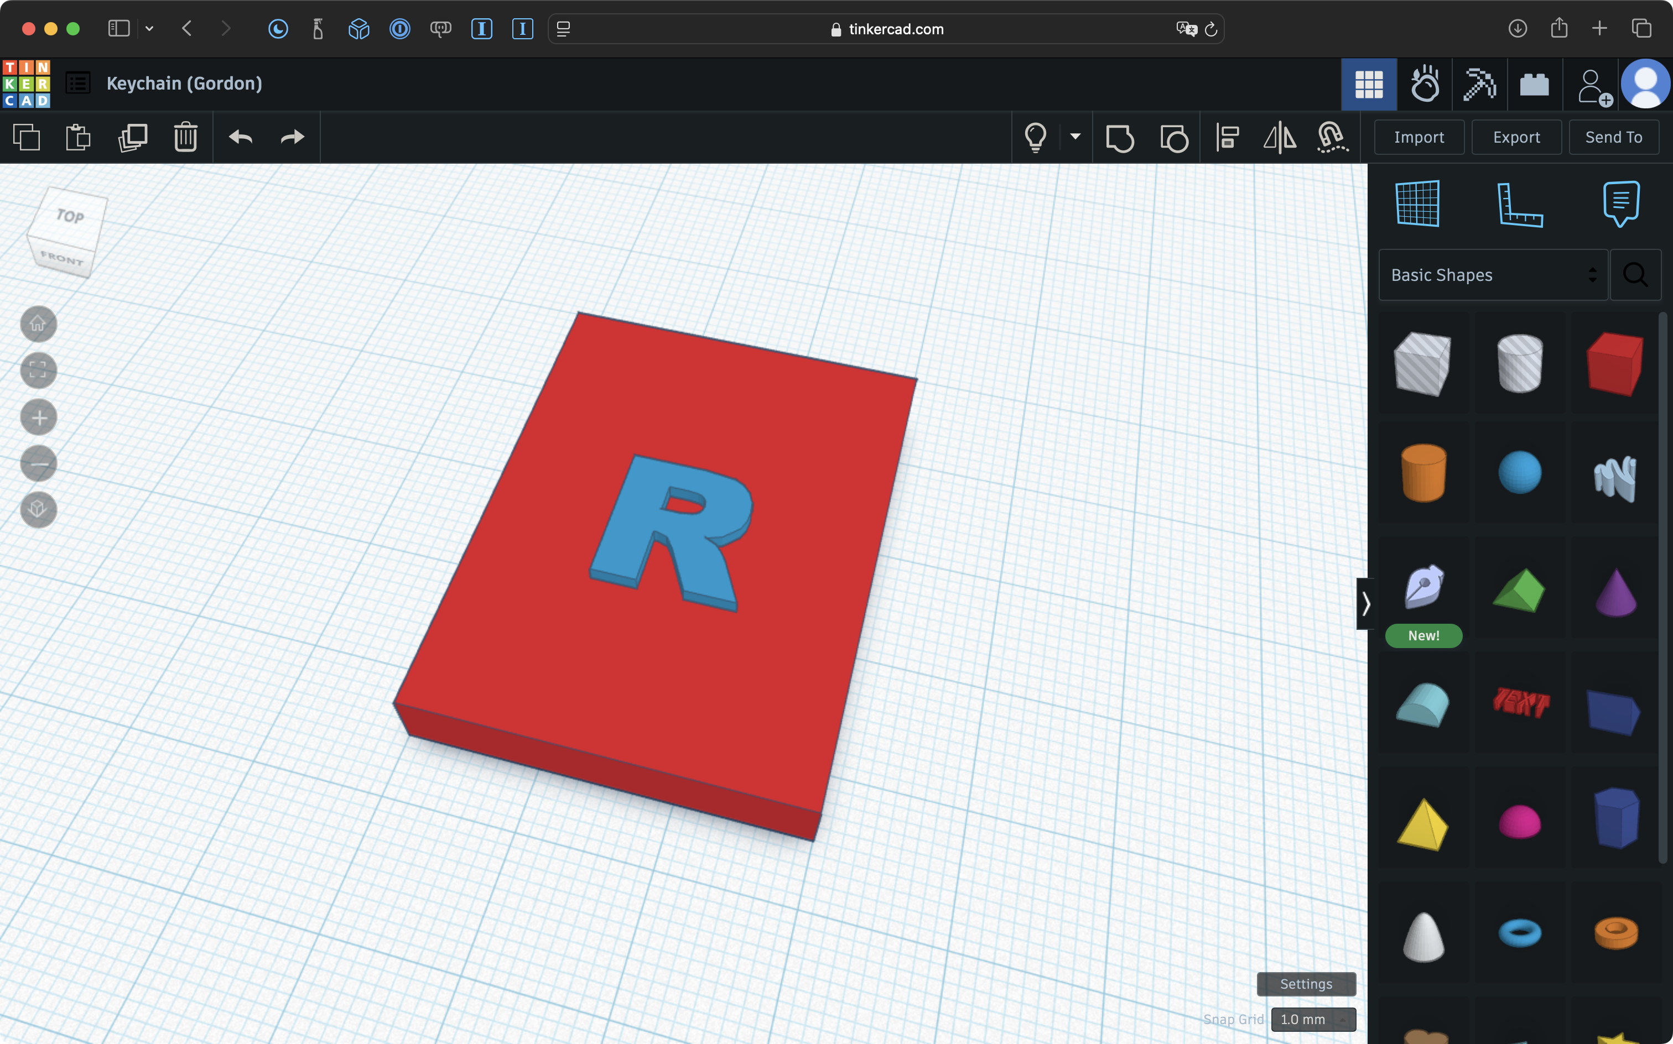Collapse the shapes panel with the chevron
Image resolution: width=1673 pixels, height=1044 pixels.
tap(1365, 604)
